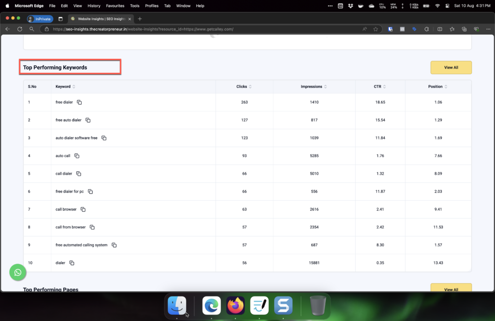Click the 263 clicks value
Image resolution: width=495 pixels, height=321 pixels.
pos(244,102)
